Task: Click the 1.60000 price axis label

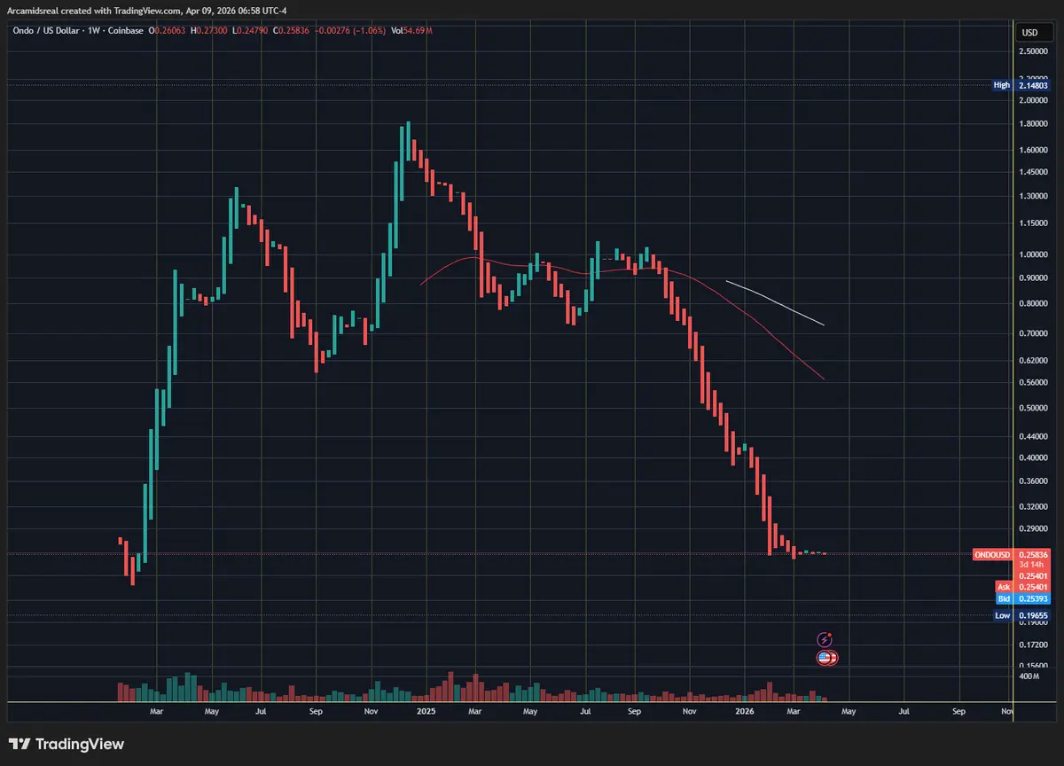Action: click(1034, 150)
